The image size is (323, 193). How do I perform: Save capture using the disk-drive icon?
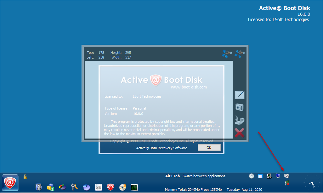(x=240, y=120)
